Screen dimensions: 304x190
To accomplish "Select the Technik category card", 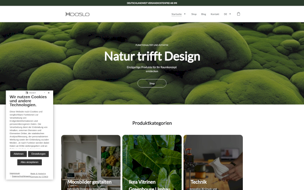I will (213, 163).
